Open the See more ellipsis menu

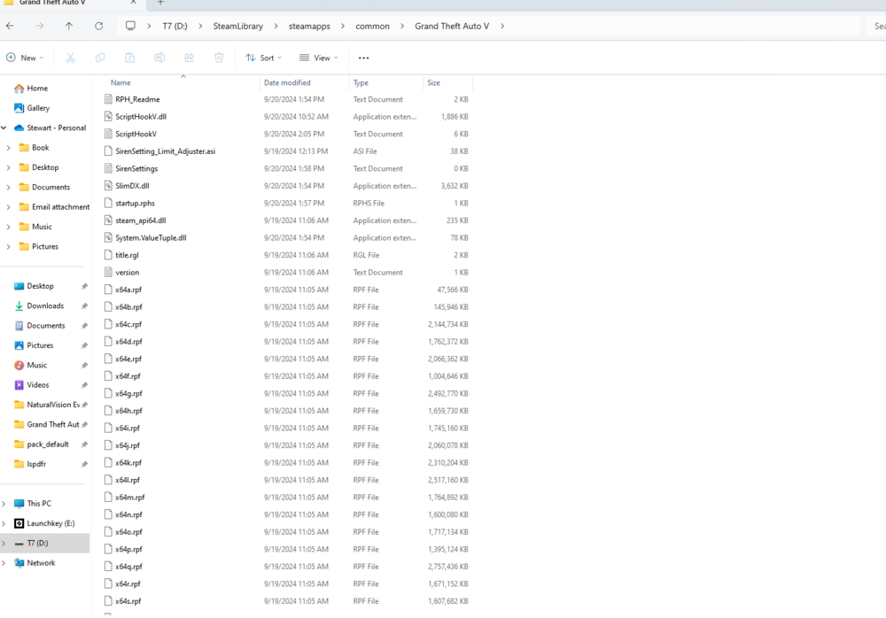[x=362, y=58]
